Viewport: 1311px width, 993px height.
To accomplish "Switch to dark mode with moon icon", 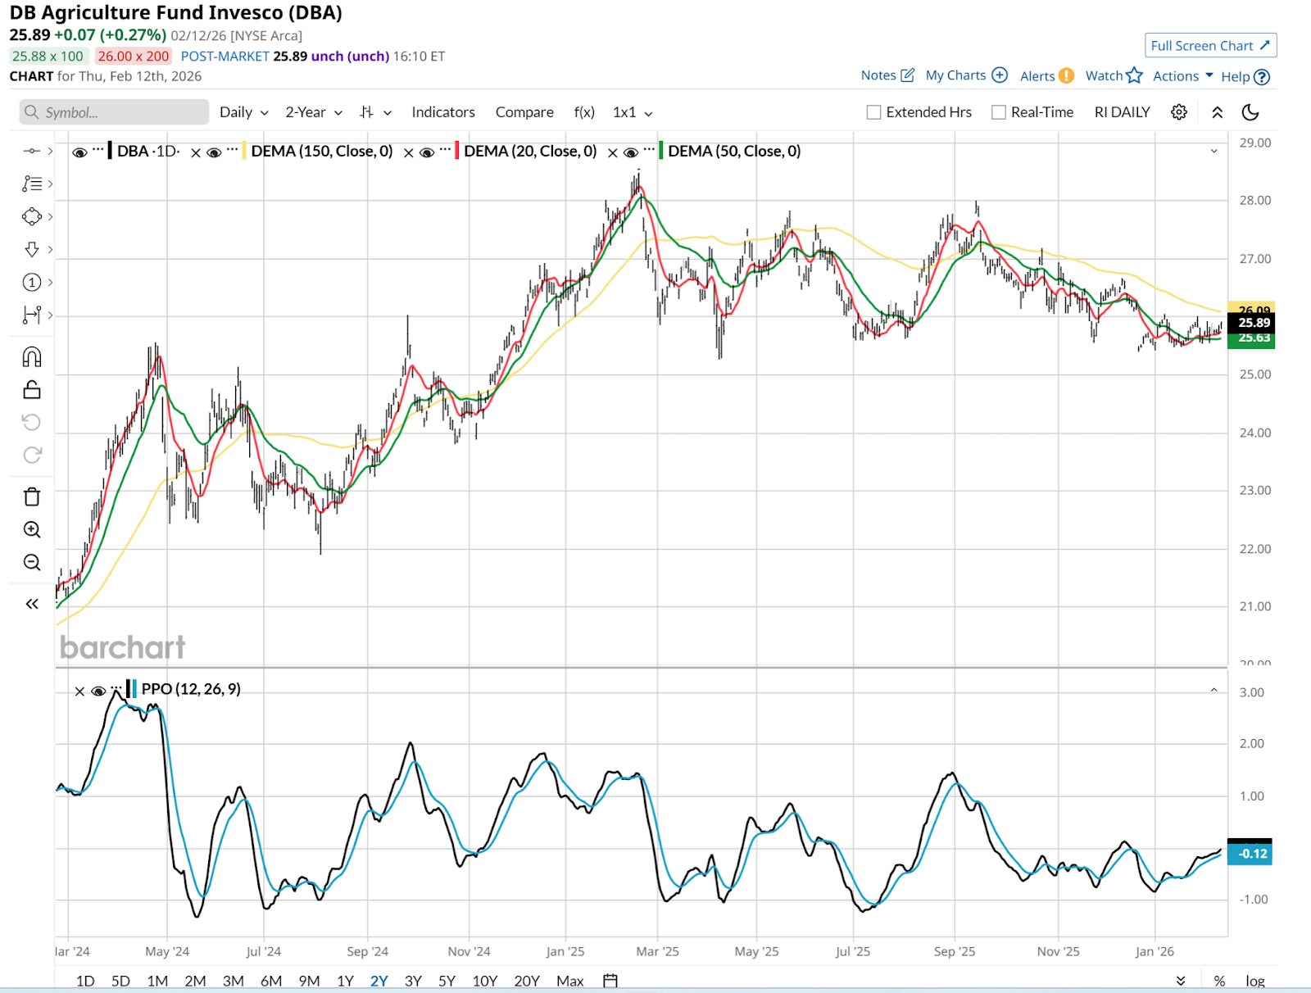I will pos(1250,112).
